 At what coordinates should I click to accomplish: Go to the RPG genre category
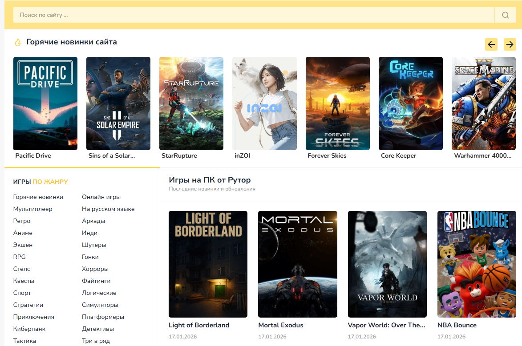point(19,257)
